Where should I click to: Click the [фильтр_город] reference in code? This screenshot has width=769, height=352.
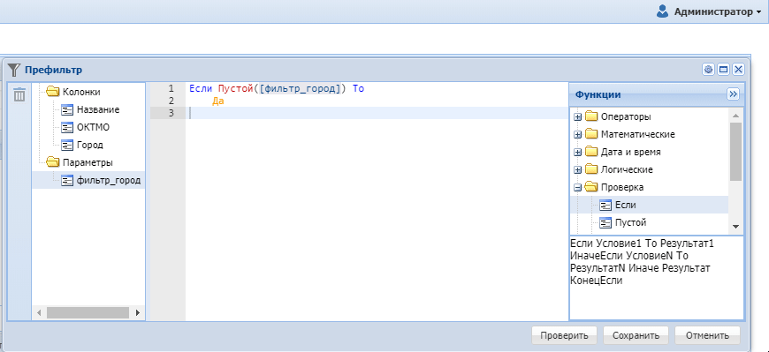tap(301, 89)
